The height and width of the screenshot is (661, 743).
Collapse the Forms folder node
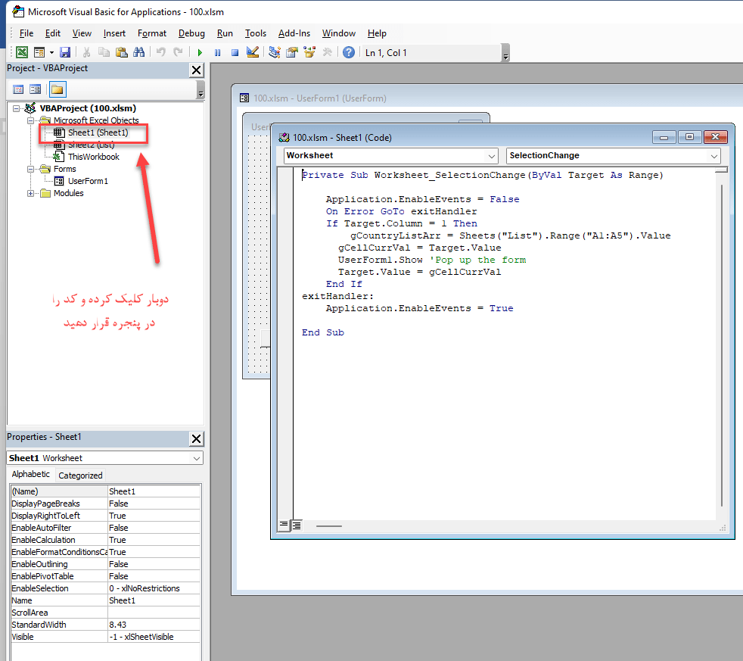tap(30, 169)
